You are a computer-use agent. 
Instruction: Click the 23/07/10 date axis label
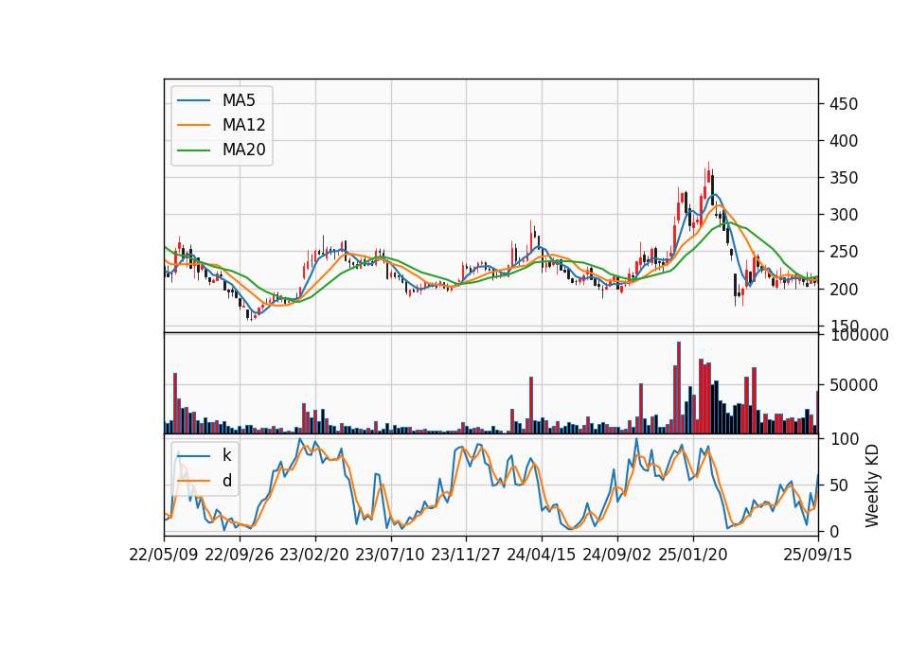coord(390,555)
